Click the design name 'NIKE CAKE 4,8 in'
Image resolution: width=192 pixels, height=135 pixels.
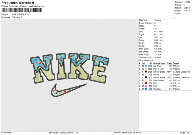click(x=20, y=14)
